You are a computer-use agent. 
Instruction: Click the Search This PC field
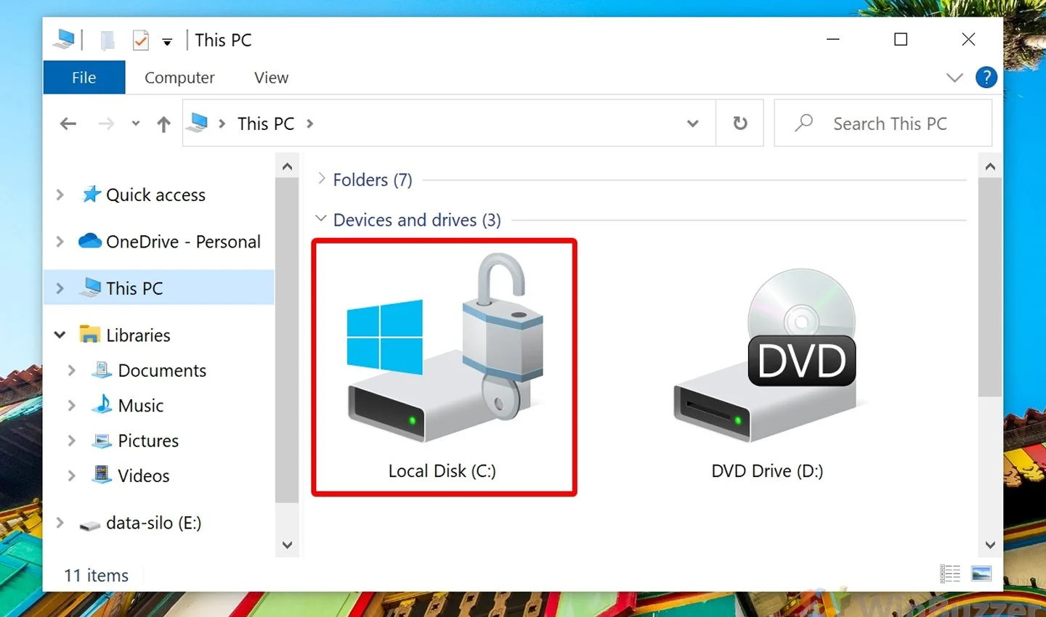point(883,123)
